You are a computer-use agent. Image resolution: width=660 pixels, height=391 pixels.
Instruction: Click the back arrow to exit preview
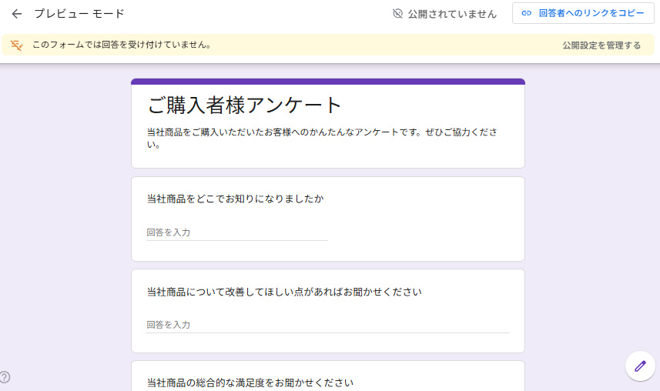pos(17,14)
